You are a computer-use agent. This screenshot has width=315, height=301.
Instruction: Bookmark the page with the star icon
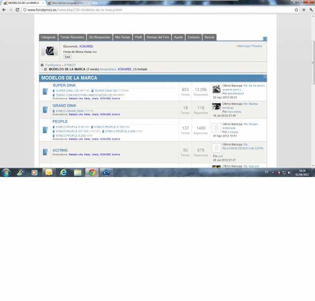296,10
